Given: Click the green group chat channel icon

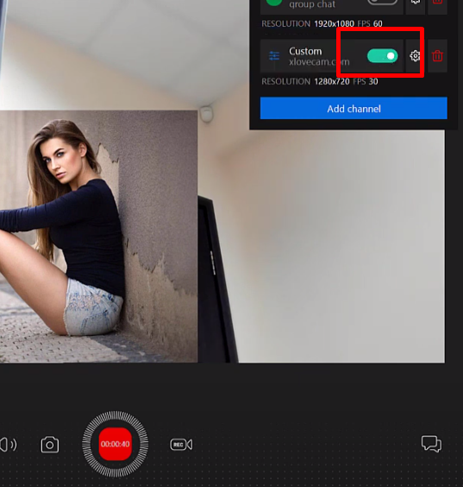Looking at the screenshot, I should pyautogui.click(x=274, y=2).
